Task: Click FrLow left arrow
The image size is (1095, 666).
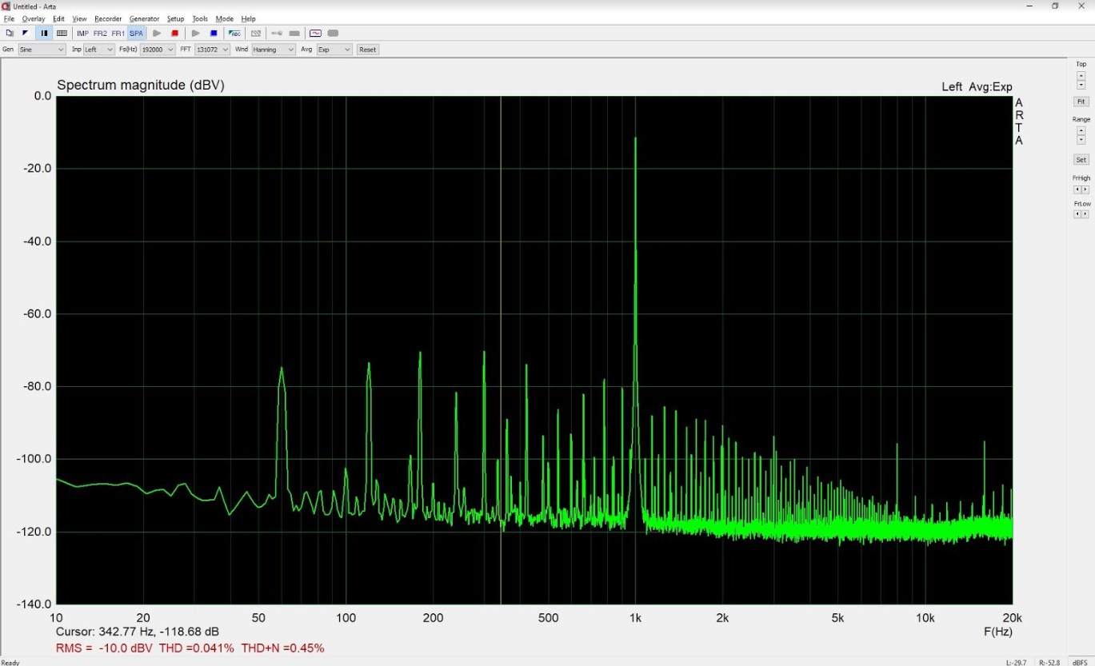Action: 1077,213
